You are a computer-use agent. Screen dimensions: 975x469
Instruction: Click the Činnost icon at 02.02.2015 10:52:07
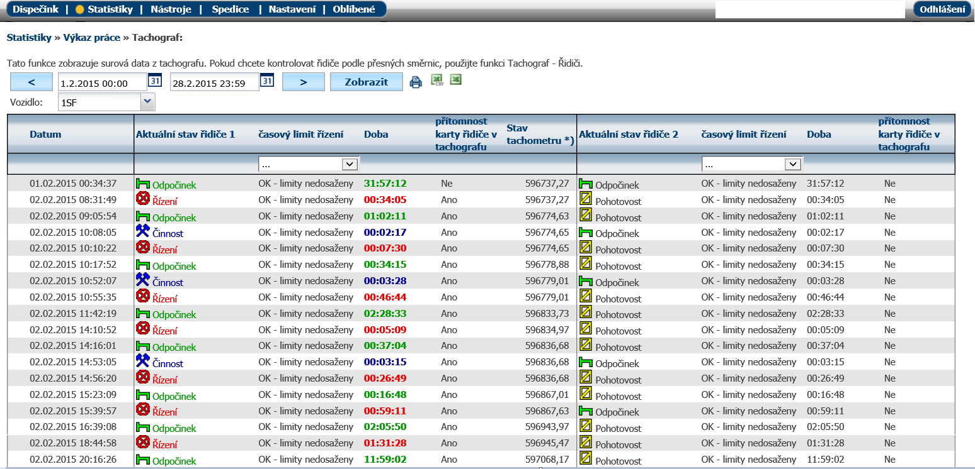[143, 280]
